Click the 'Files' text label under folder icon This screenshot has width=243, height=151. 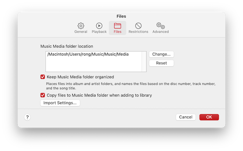[117, 32]
